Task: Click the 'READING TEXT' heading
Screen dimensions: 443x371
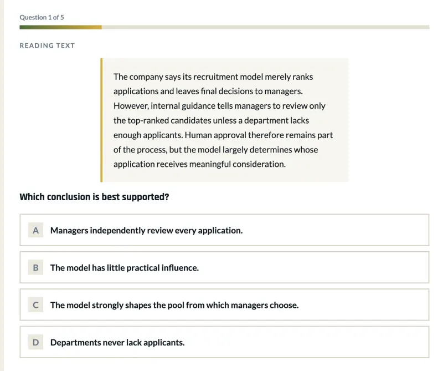Action: coord(47,45)
